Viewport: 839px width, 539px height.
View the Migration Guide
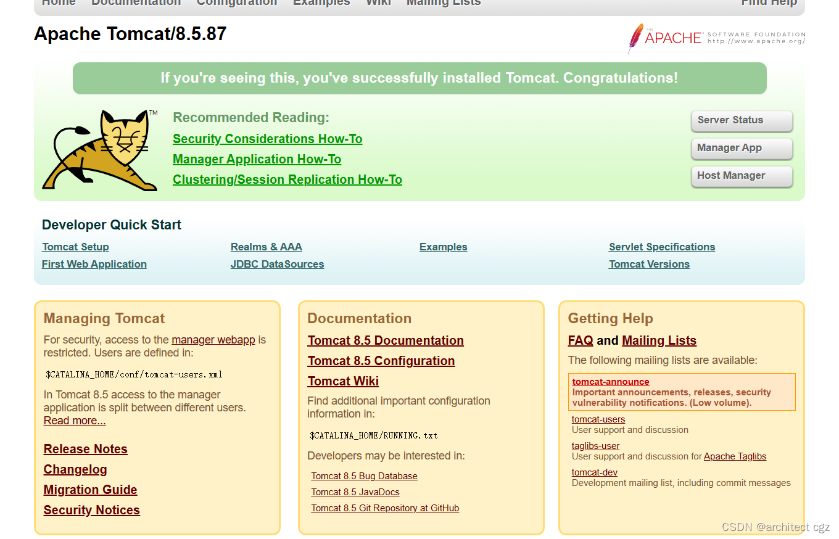tap(90, 490)
